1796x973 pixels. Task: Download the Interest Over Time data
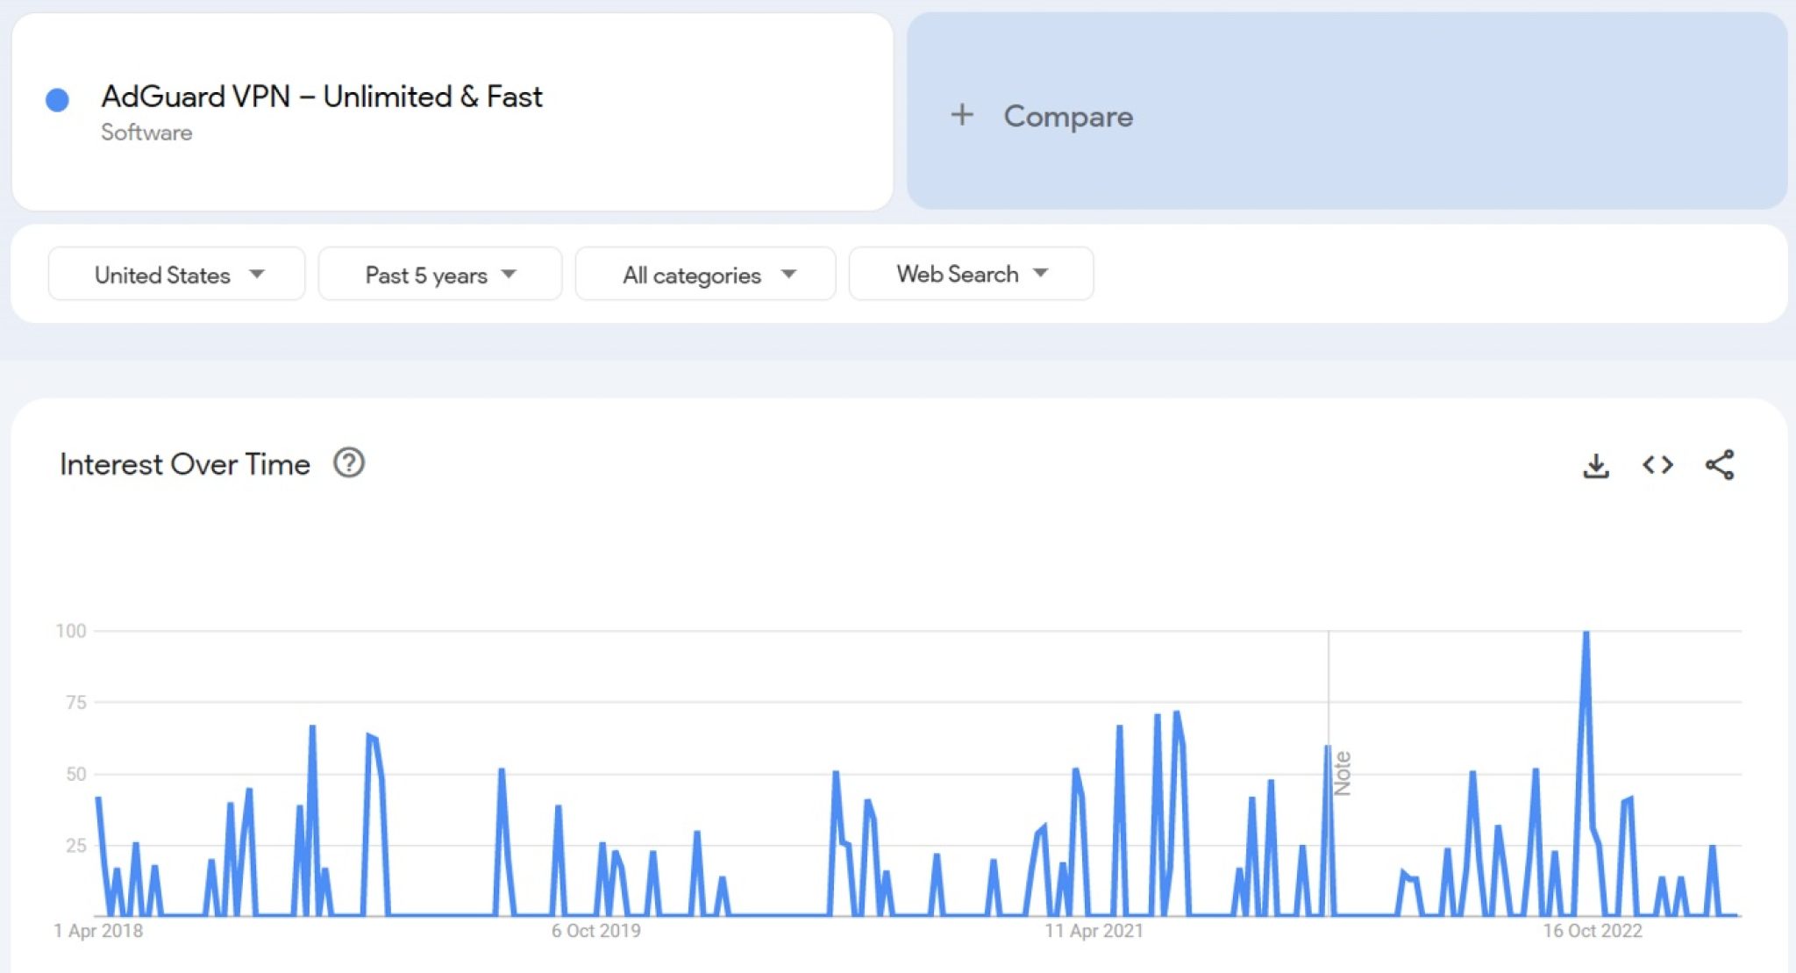(1595, 465)
